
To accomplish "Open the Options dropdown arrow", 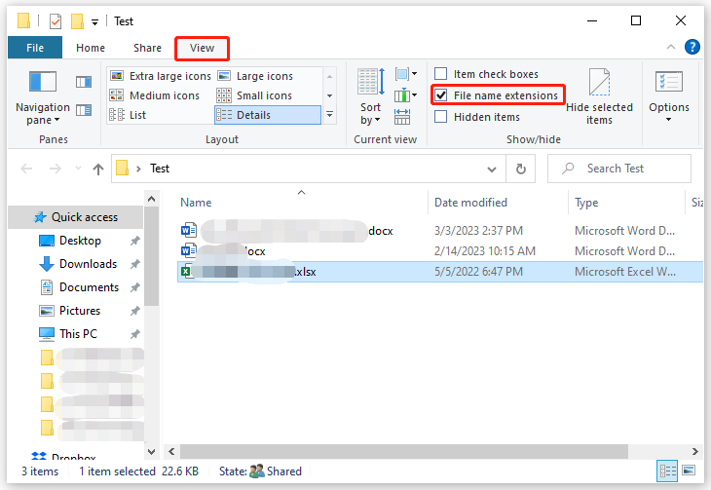I will coord(668,120).
